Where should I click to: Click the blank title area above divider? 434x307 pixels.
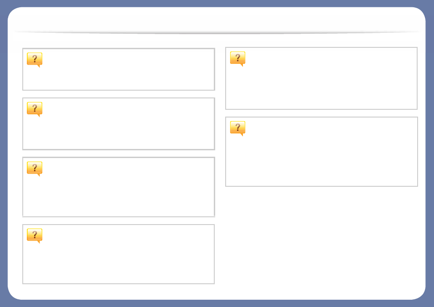(x=217, y=19)
